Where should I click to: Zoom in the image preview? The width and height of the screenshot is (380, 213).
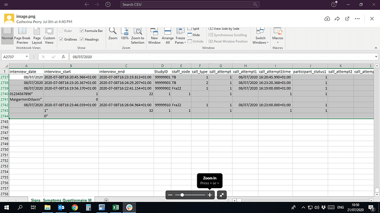[x=210, y=195]
